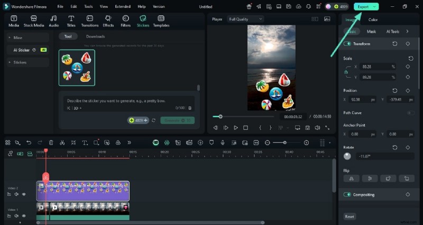Image resolution: width=423 pixels, height=225 pixels.
Task: Open the Extended menu
Action: 122,7
